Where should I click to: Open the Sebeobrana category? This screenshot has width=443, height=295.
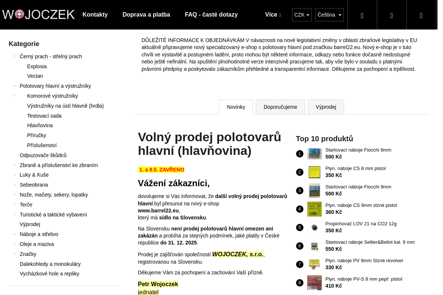coord(34,185)
